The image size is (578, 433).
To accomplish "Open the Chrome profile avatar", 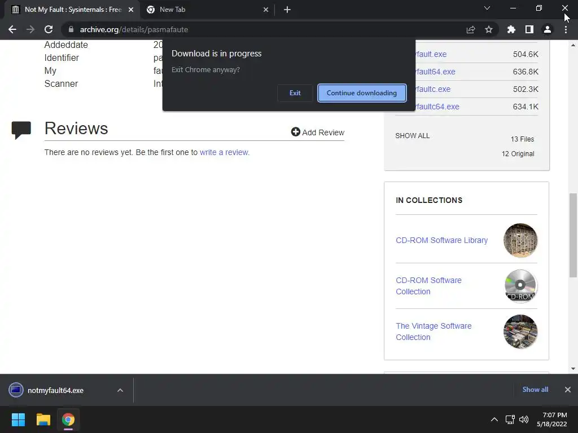I will coord(548,29).
